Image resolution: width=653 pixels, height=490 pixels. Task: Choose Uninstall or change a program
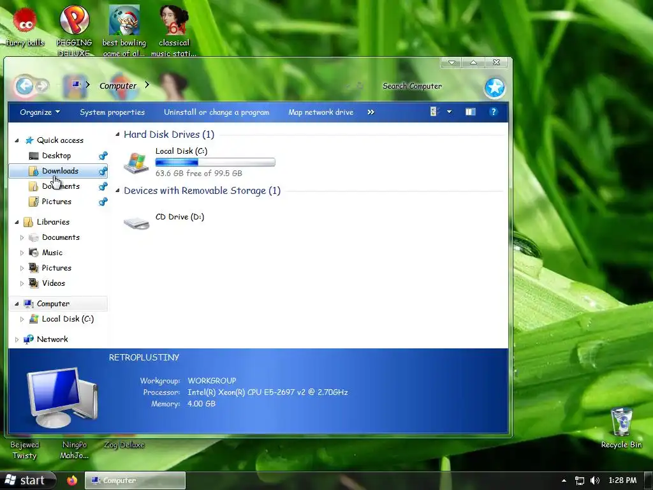(x=217, y=112)
